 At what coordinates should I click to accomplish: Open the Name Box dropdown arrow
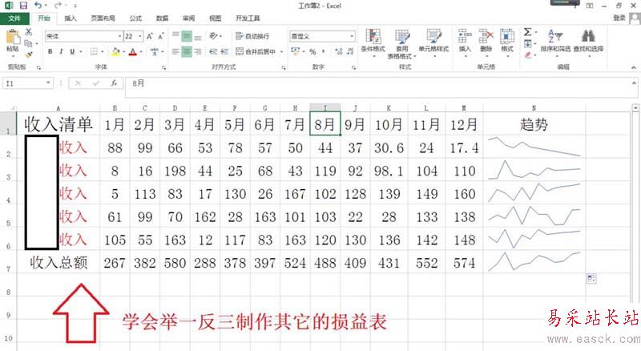click(x=48, y=83)
